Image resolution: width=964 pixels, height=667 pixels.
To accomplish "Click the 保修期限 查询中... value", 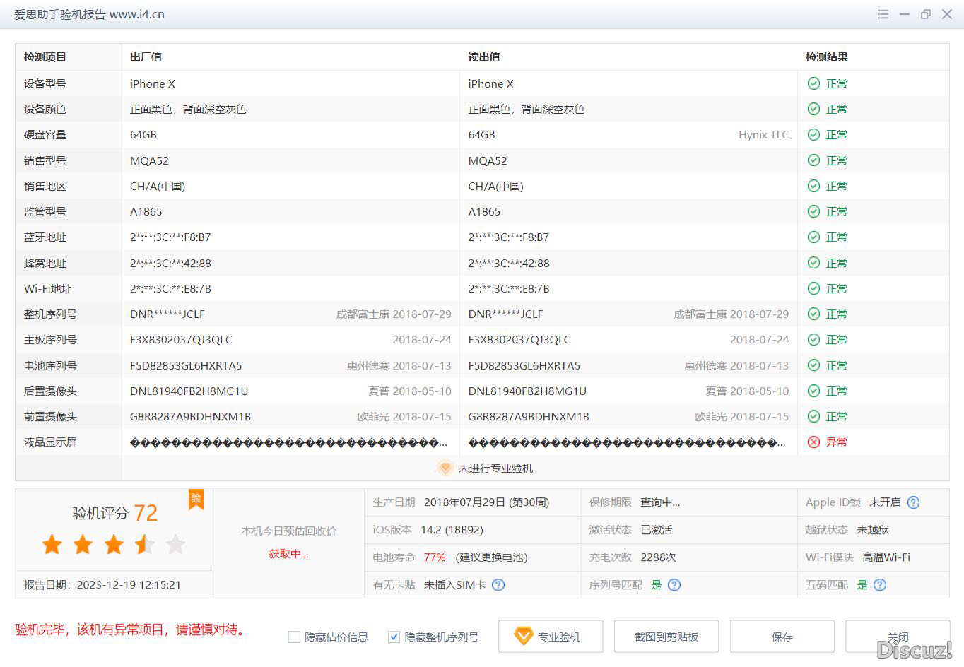I will tap(660, 502).
